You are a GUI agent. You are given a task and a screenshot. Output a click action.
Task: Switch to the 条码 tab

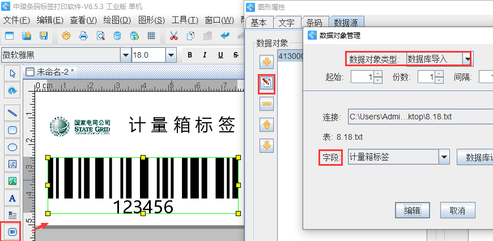coord(314,23)
